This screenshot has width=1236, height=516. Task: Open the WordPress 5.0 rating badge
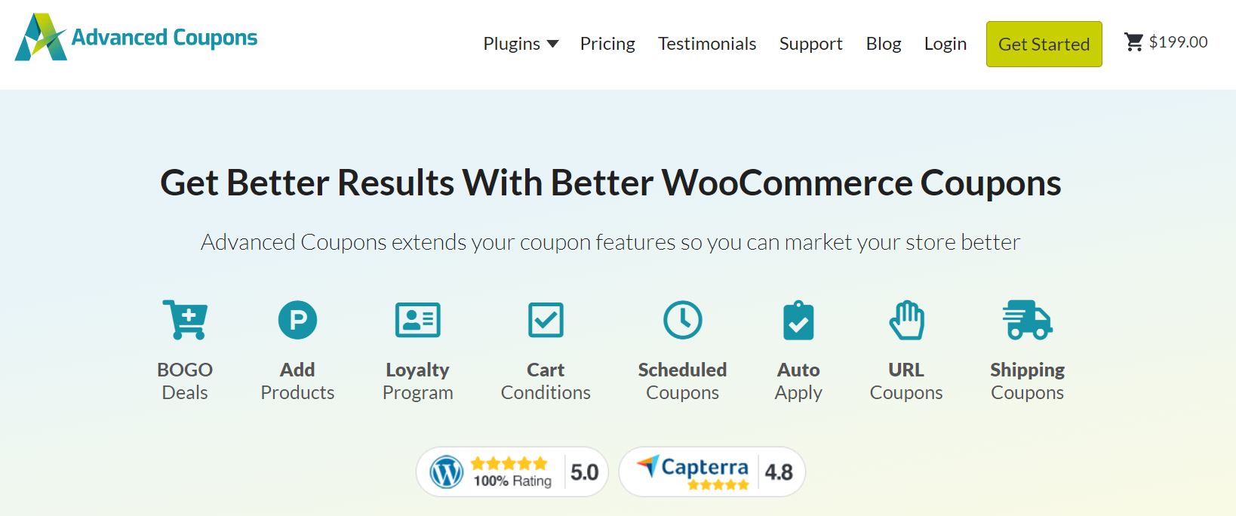(x=512, y=472)
